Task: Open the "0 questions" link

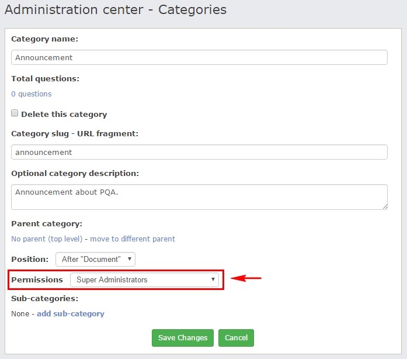Action: tap(32, 94)
